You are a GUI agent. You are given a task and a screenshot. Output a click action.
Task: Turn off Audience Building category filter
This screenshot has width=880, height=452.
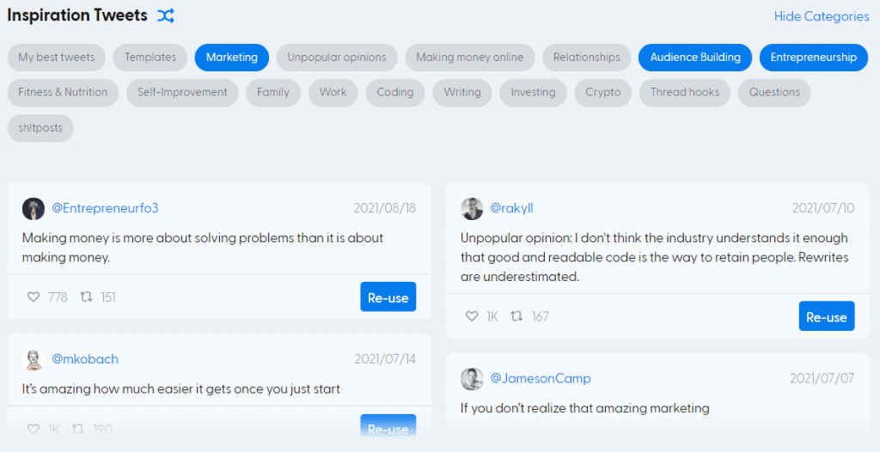point(695,58)
